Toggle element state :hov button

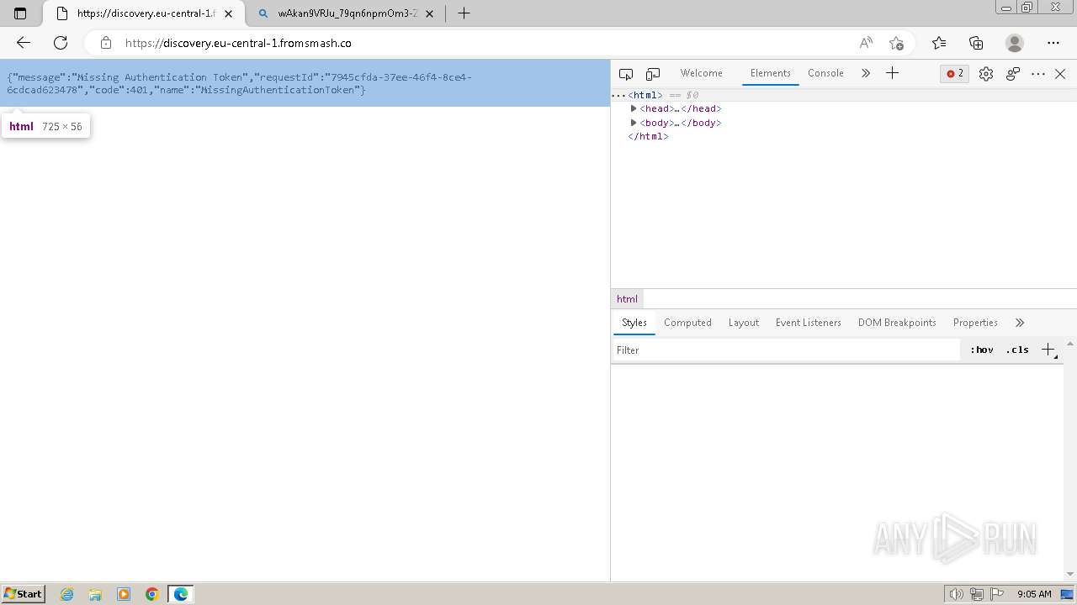(981, 350)
